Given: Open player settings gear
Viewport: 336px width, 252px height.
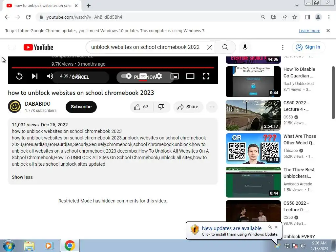Looking at the screenshot, I should coord(159,76).
